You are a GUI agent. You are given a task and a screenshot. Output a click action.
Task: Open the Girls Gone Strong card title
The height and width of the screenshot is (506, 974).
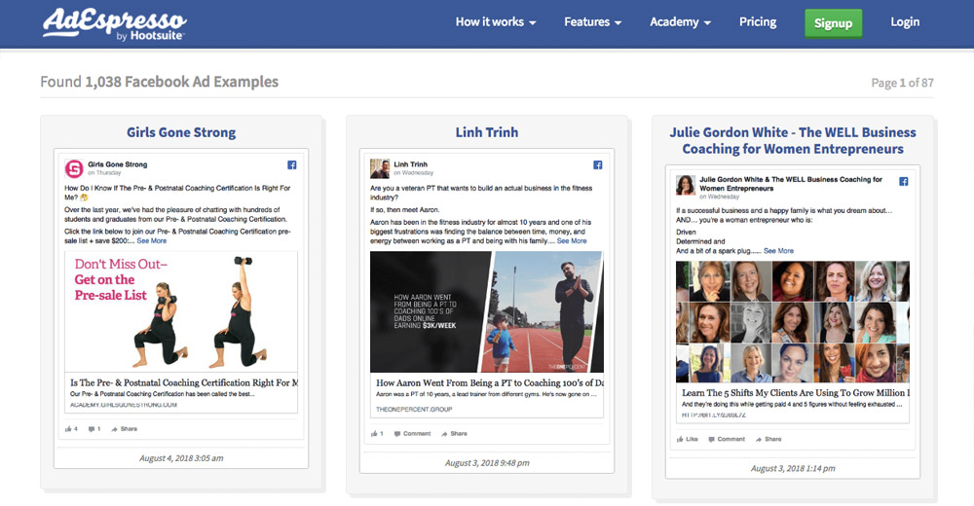(181, 132)
